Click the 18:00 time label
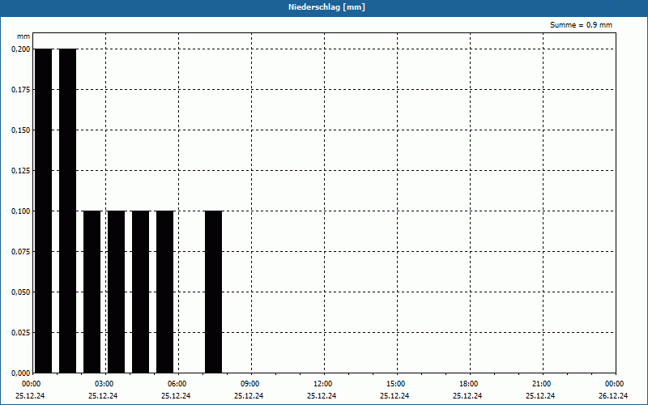648x405 pixels. tap(469, 384)
